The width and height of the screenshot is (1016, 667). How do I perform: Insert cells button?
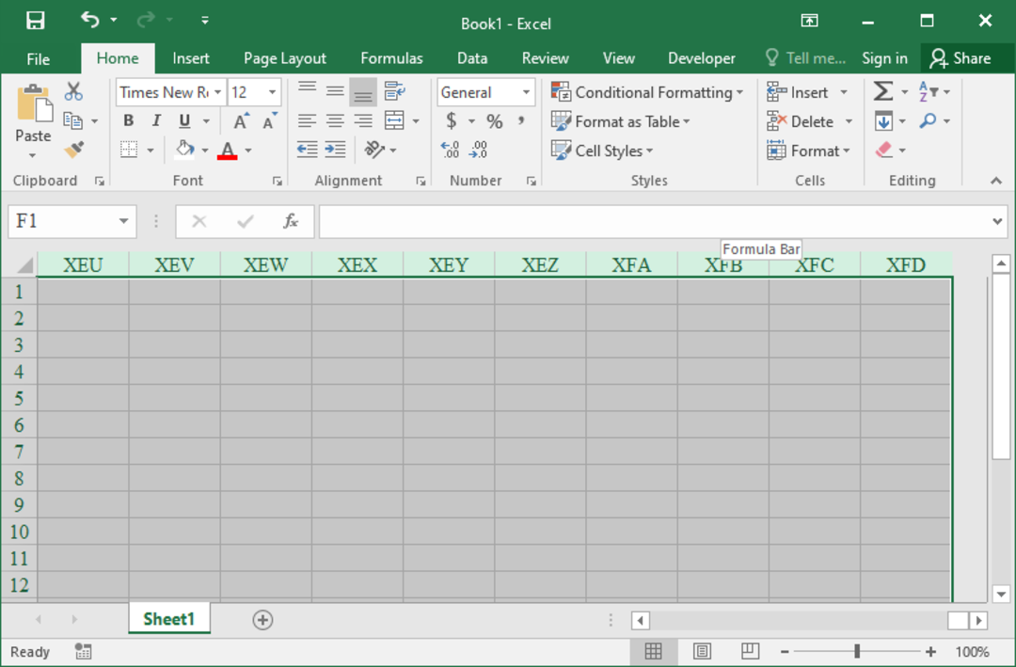[798, 92]
